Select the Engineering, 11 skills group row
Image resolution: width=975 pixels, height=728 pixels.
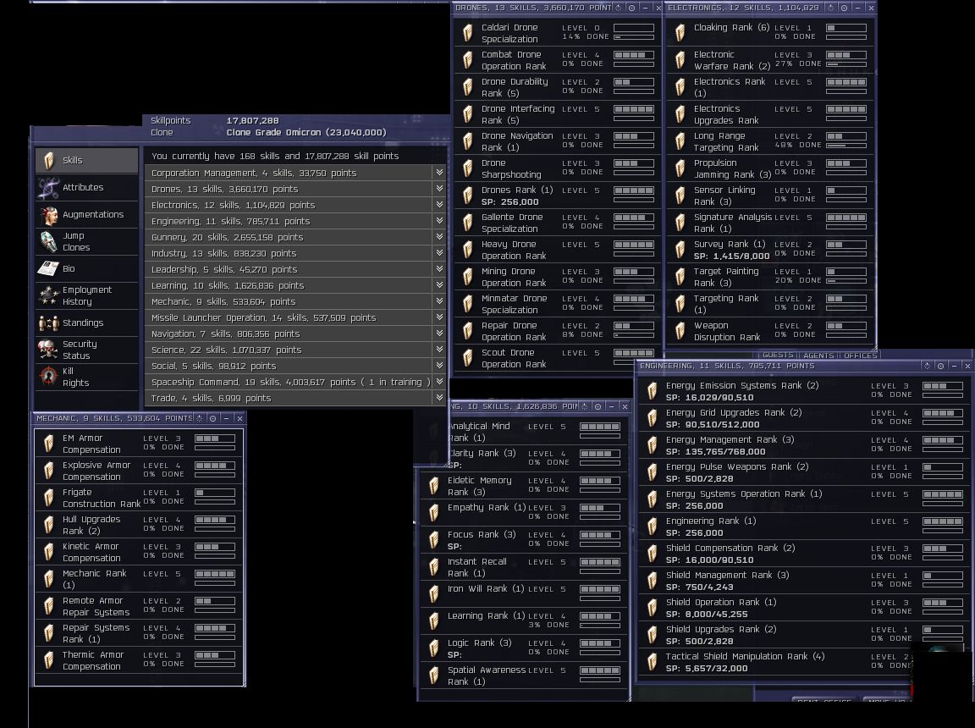coord(295,221)
